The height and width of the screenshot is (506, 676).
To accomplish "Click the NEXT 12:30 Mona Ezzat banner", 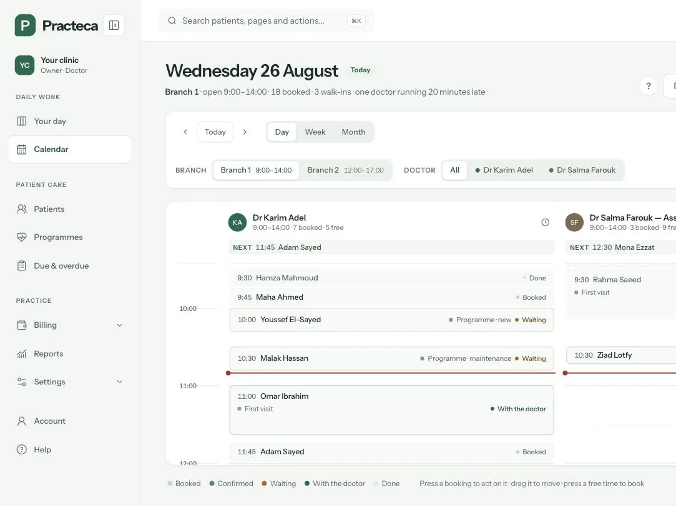I will click(x=621, y=247).
